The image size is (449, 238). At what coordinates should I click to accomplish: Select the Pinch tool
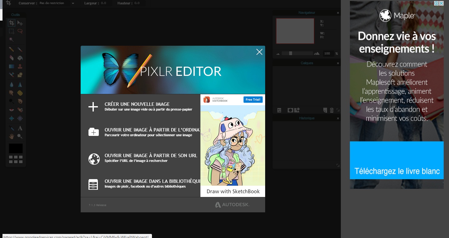[x=20, y=118]
